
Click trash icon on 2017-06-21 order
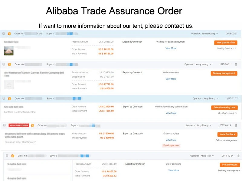[236, 64]
